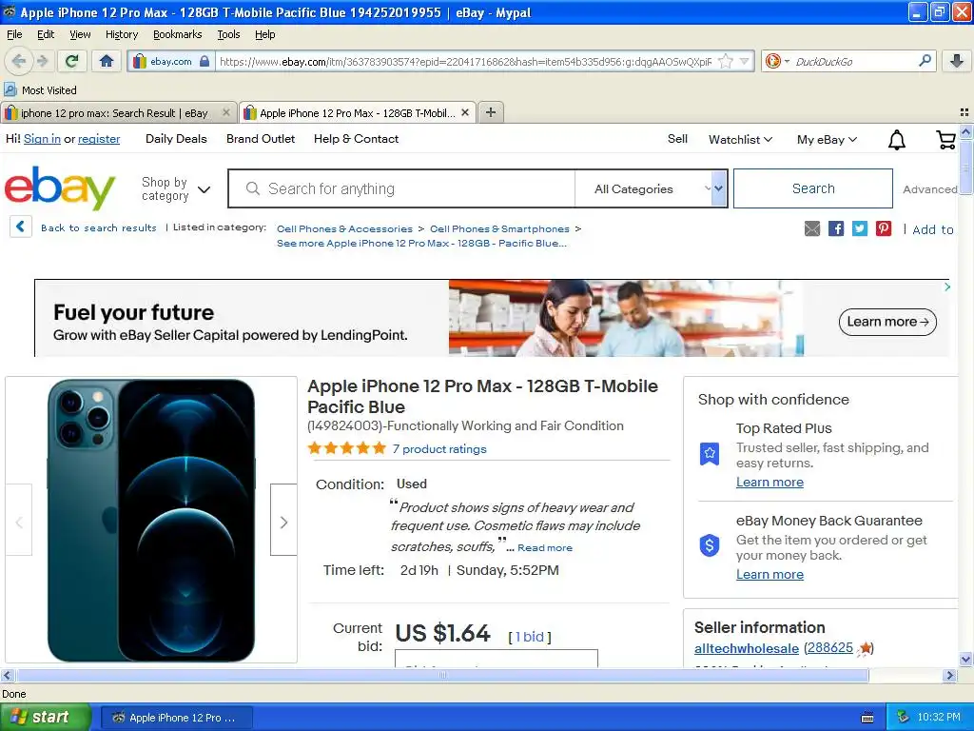Screen dimensions: 974x731
Task: Share listing on Twitter
Action: pyautogui.click(x=860, y=228)
